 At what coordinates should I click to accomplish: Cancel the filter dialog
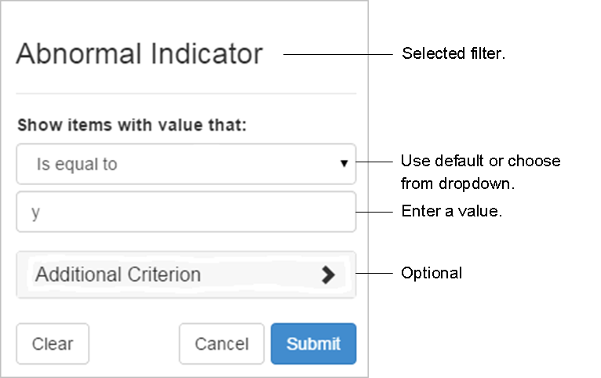click(221, 343)
